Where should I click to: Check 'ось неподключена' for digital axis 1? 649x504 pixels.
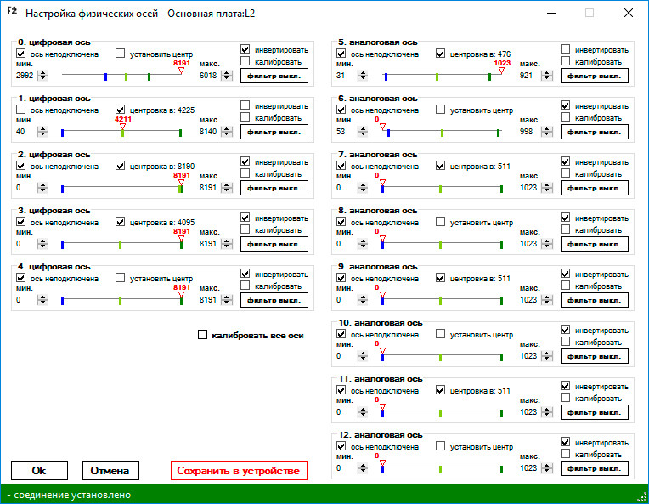(20, 110)
